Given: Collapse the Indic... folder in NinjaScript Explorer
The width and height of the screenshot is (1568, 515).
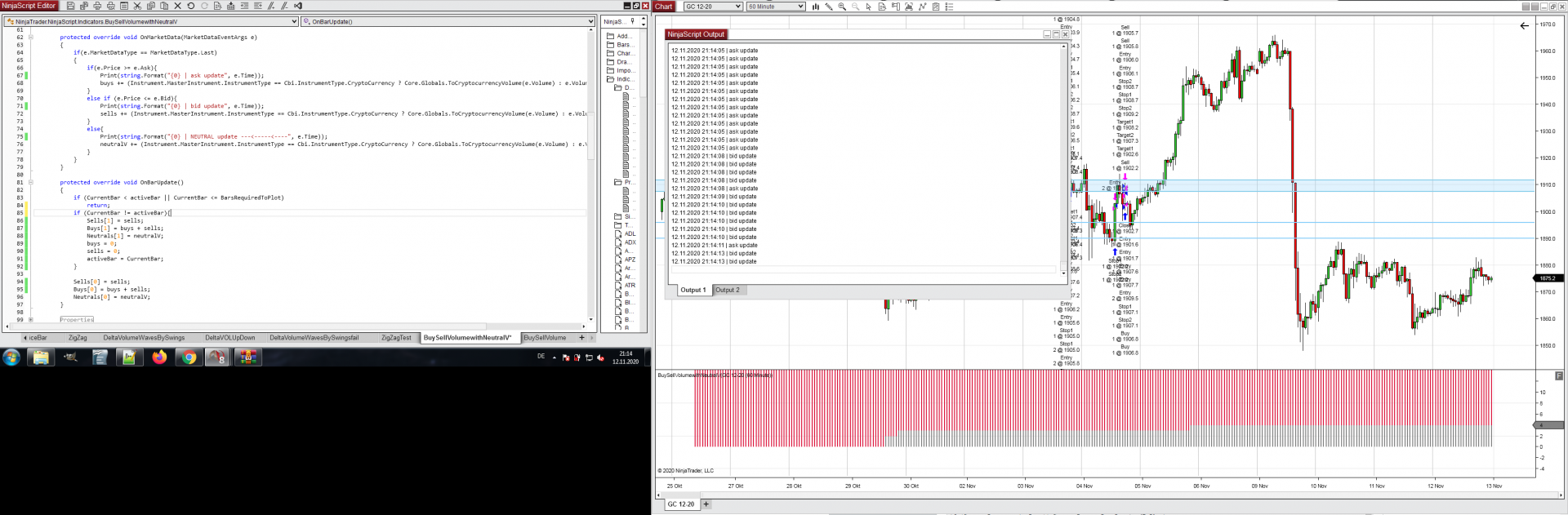Looking at the screenshot, I should tap(619, 79).
